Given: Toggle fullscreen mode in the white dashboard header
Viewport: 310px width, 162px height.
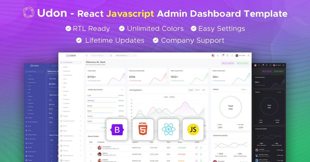Looking at the screenshot, I should point(232,56).
